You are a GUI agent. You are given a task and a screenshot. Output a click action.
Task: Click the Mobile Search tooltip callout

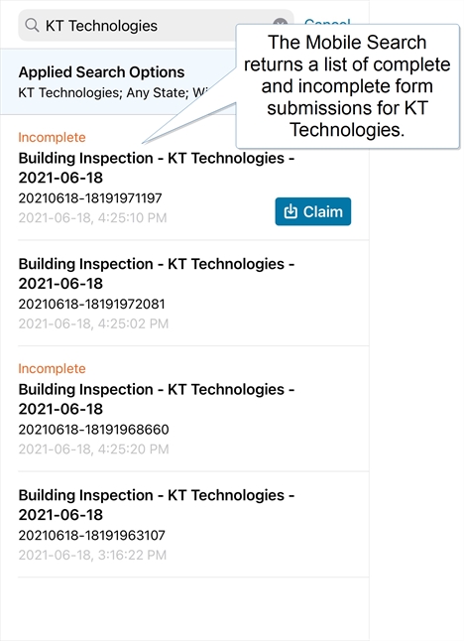pyautogui.click(x=348, y=86)
